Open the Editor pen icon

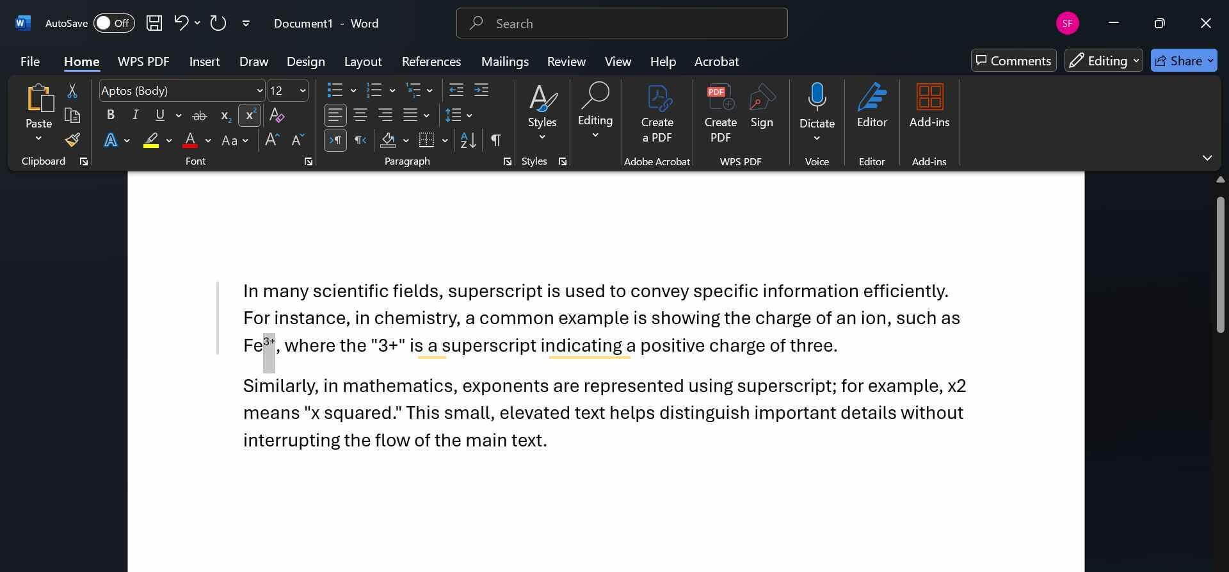[872, 97]
